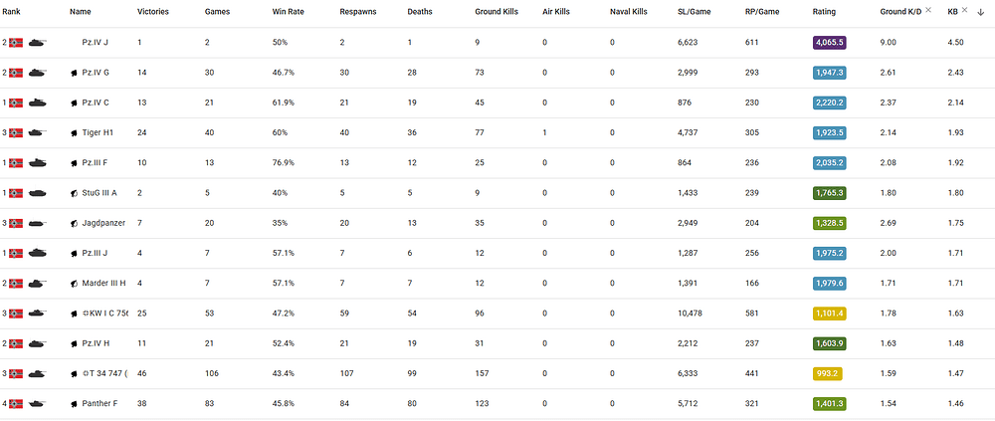Click the German flag in the Pz.IV J row
This screenshot has height=421, width=995.
[x=16, y=43]
